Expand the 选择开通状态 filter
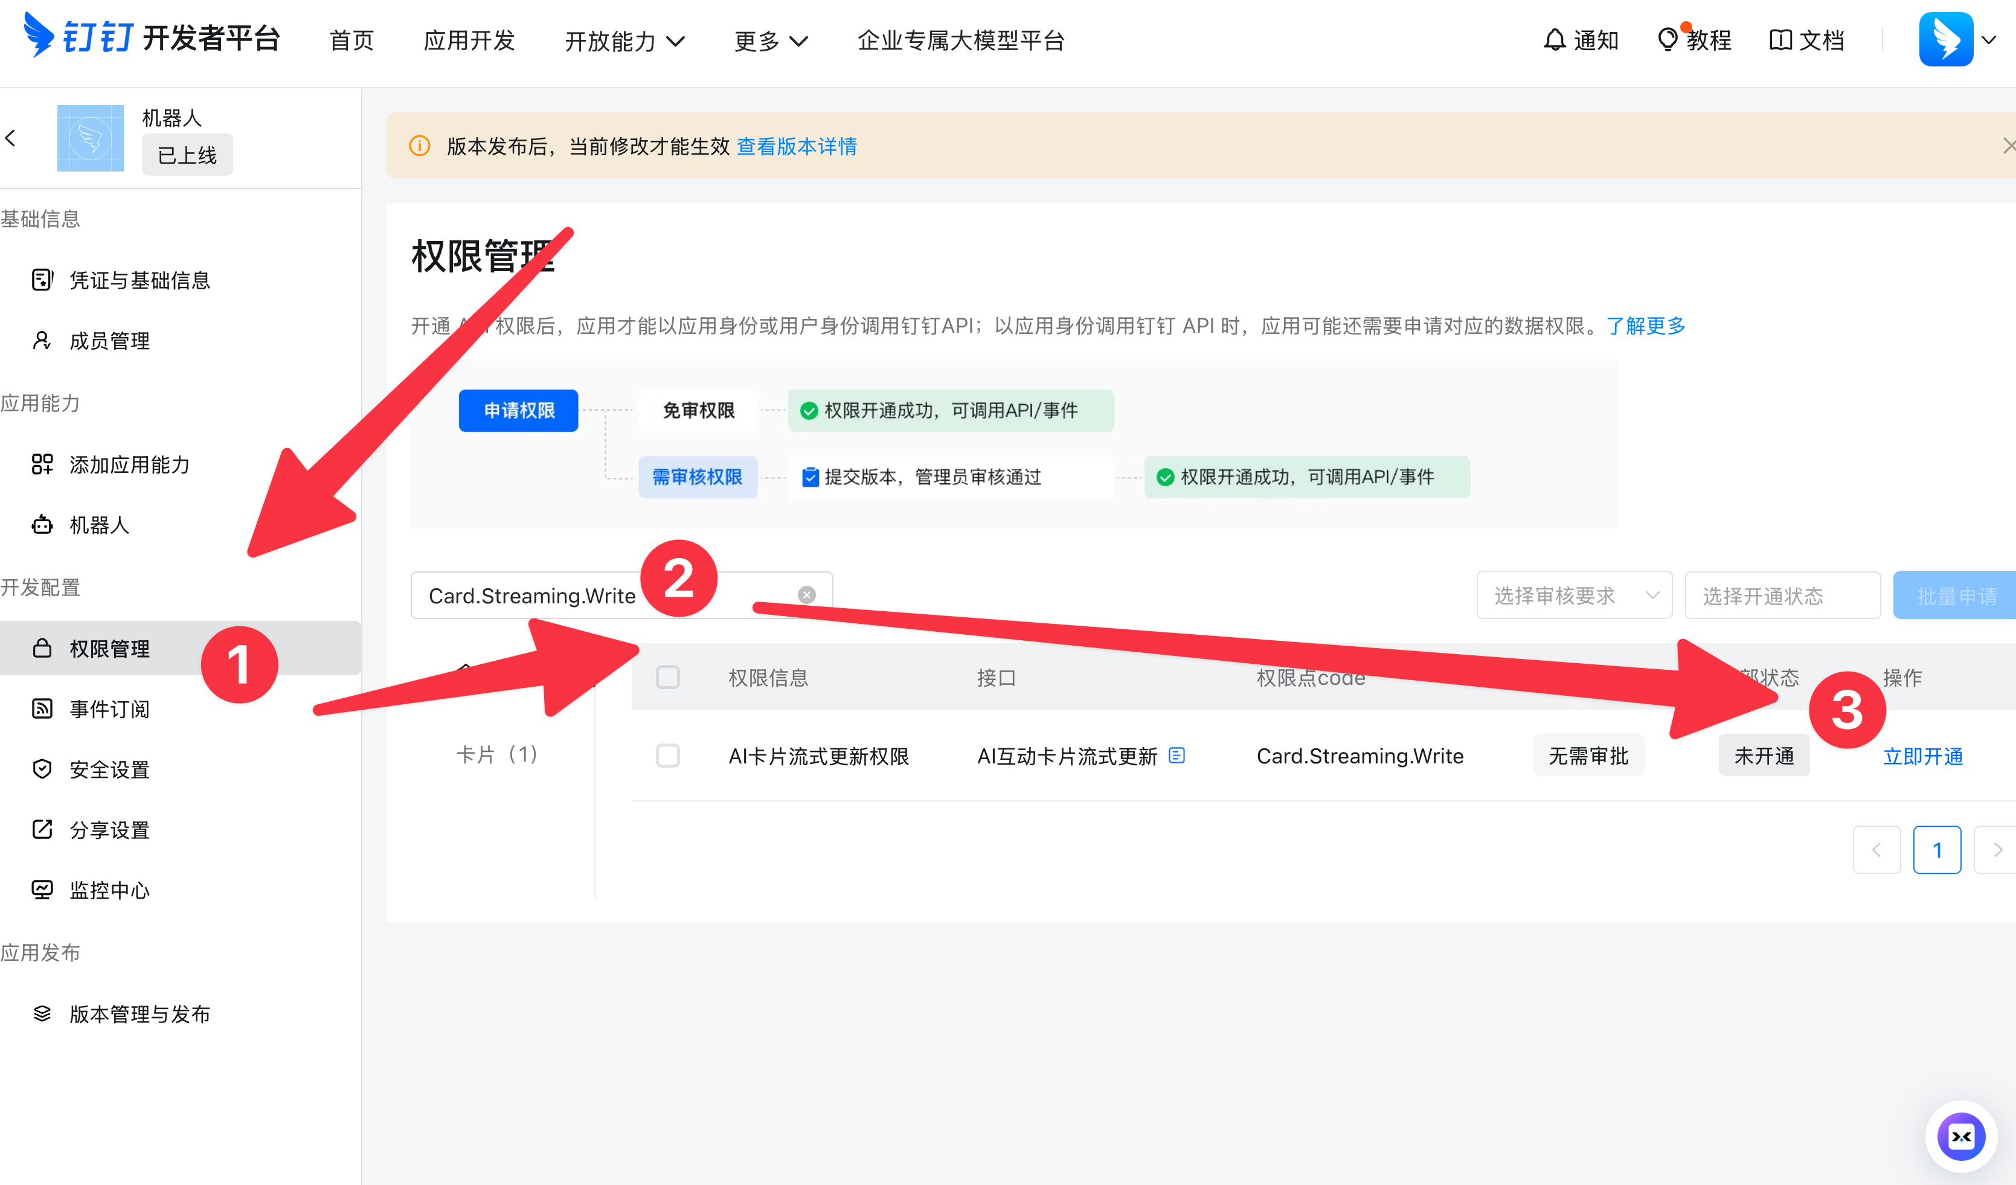The height and width of the screenshot is (1185, 2016). [1782, 596]
